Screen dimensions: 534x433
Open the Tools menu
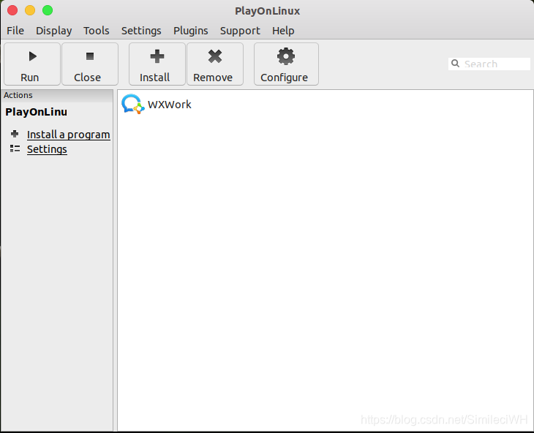coord(97,31)
